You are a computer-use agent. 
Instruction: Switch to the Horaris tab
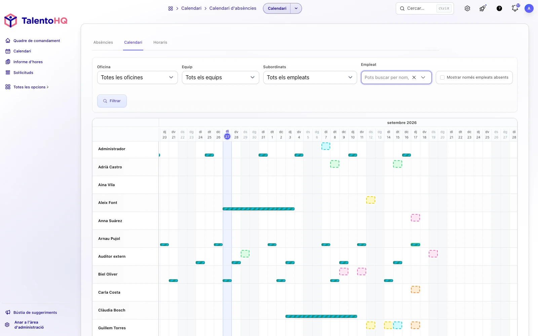(x=160, y=42)
